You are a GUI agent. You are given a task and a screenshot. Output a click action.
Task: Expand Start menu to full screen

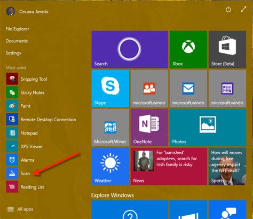(x=243, y=9)
